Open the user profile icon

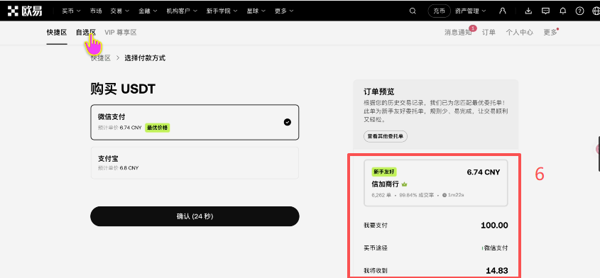click(503, 11)
